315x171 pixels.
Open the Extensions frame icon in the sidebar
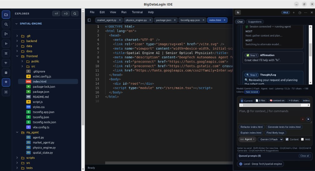(x=6, y=53)
